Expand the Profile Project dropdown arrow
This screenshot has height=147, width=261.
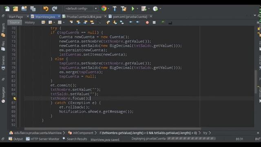[x=160, y=9]
